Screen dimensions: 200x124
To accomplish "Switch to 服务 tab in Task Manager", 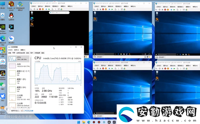I will tap(43, 53).
